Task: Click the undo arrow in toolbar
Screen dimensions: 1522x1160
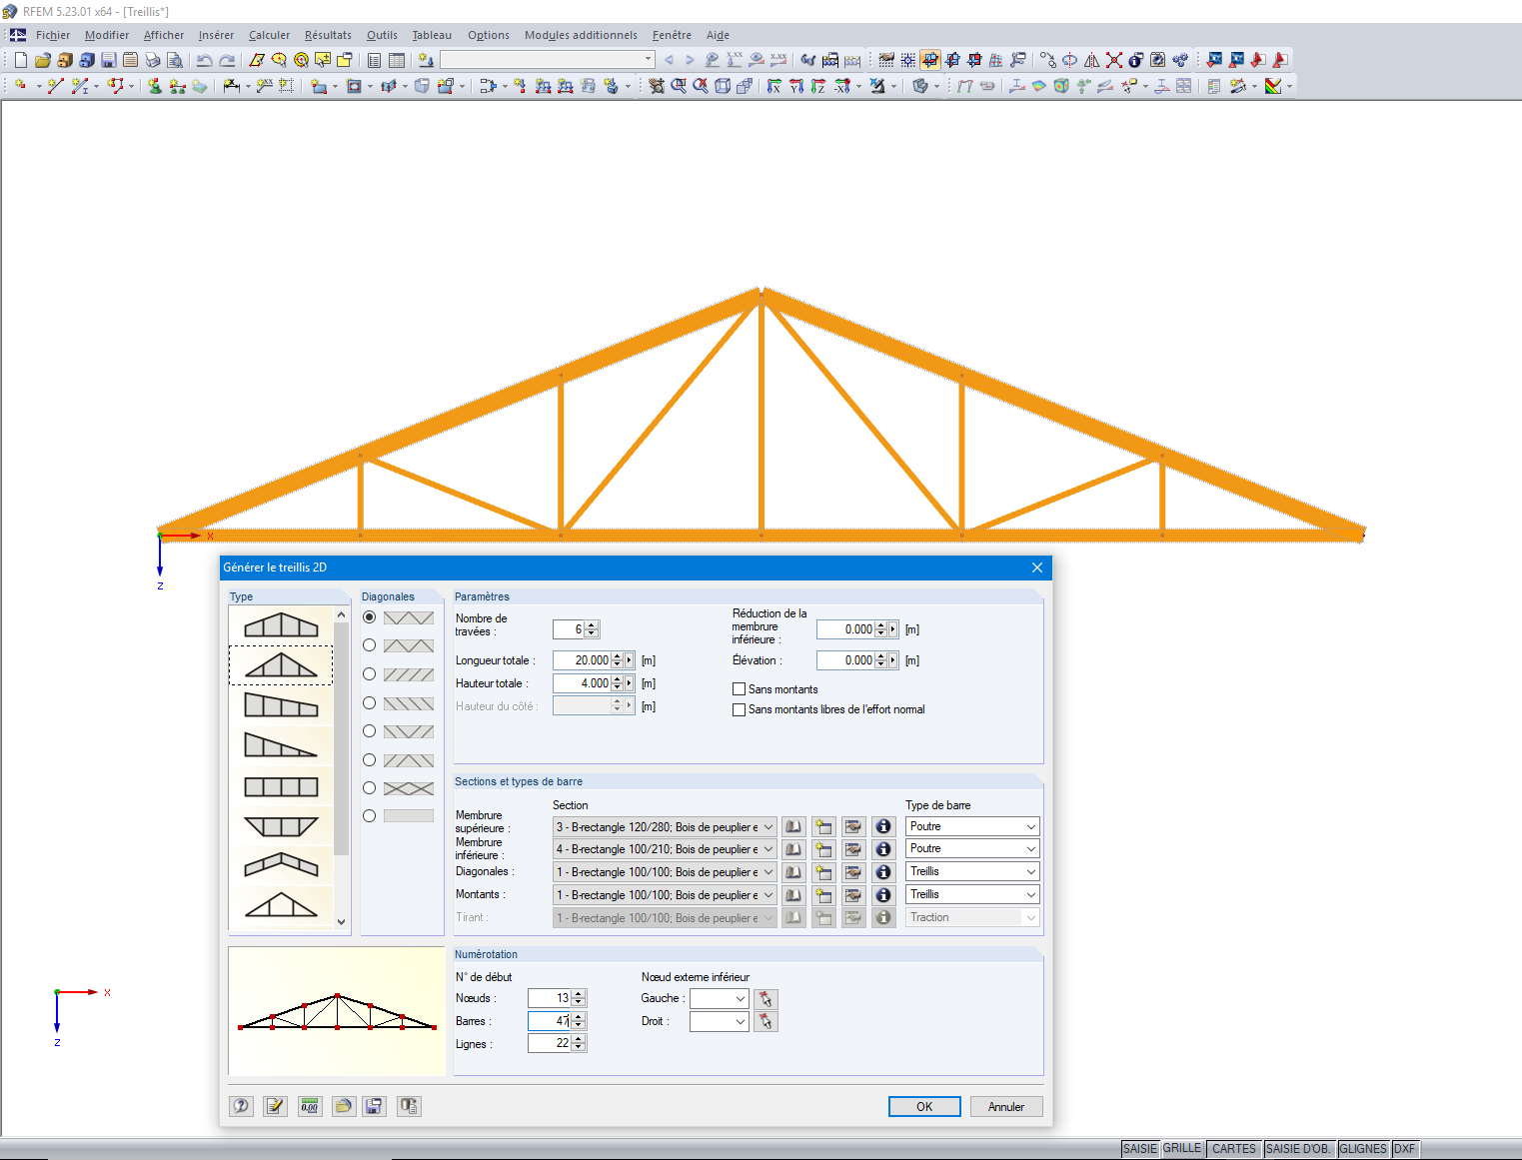Action: click(x=204, y=60)
